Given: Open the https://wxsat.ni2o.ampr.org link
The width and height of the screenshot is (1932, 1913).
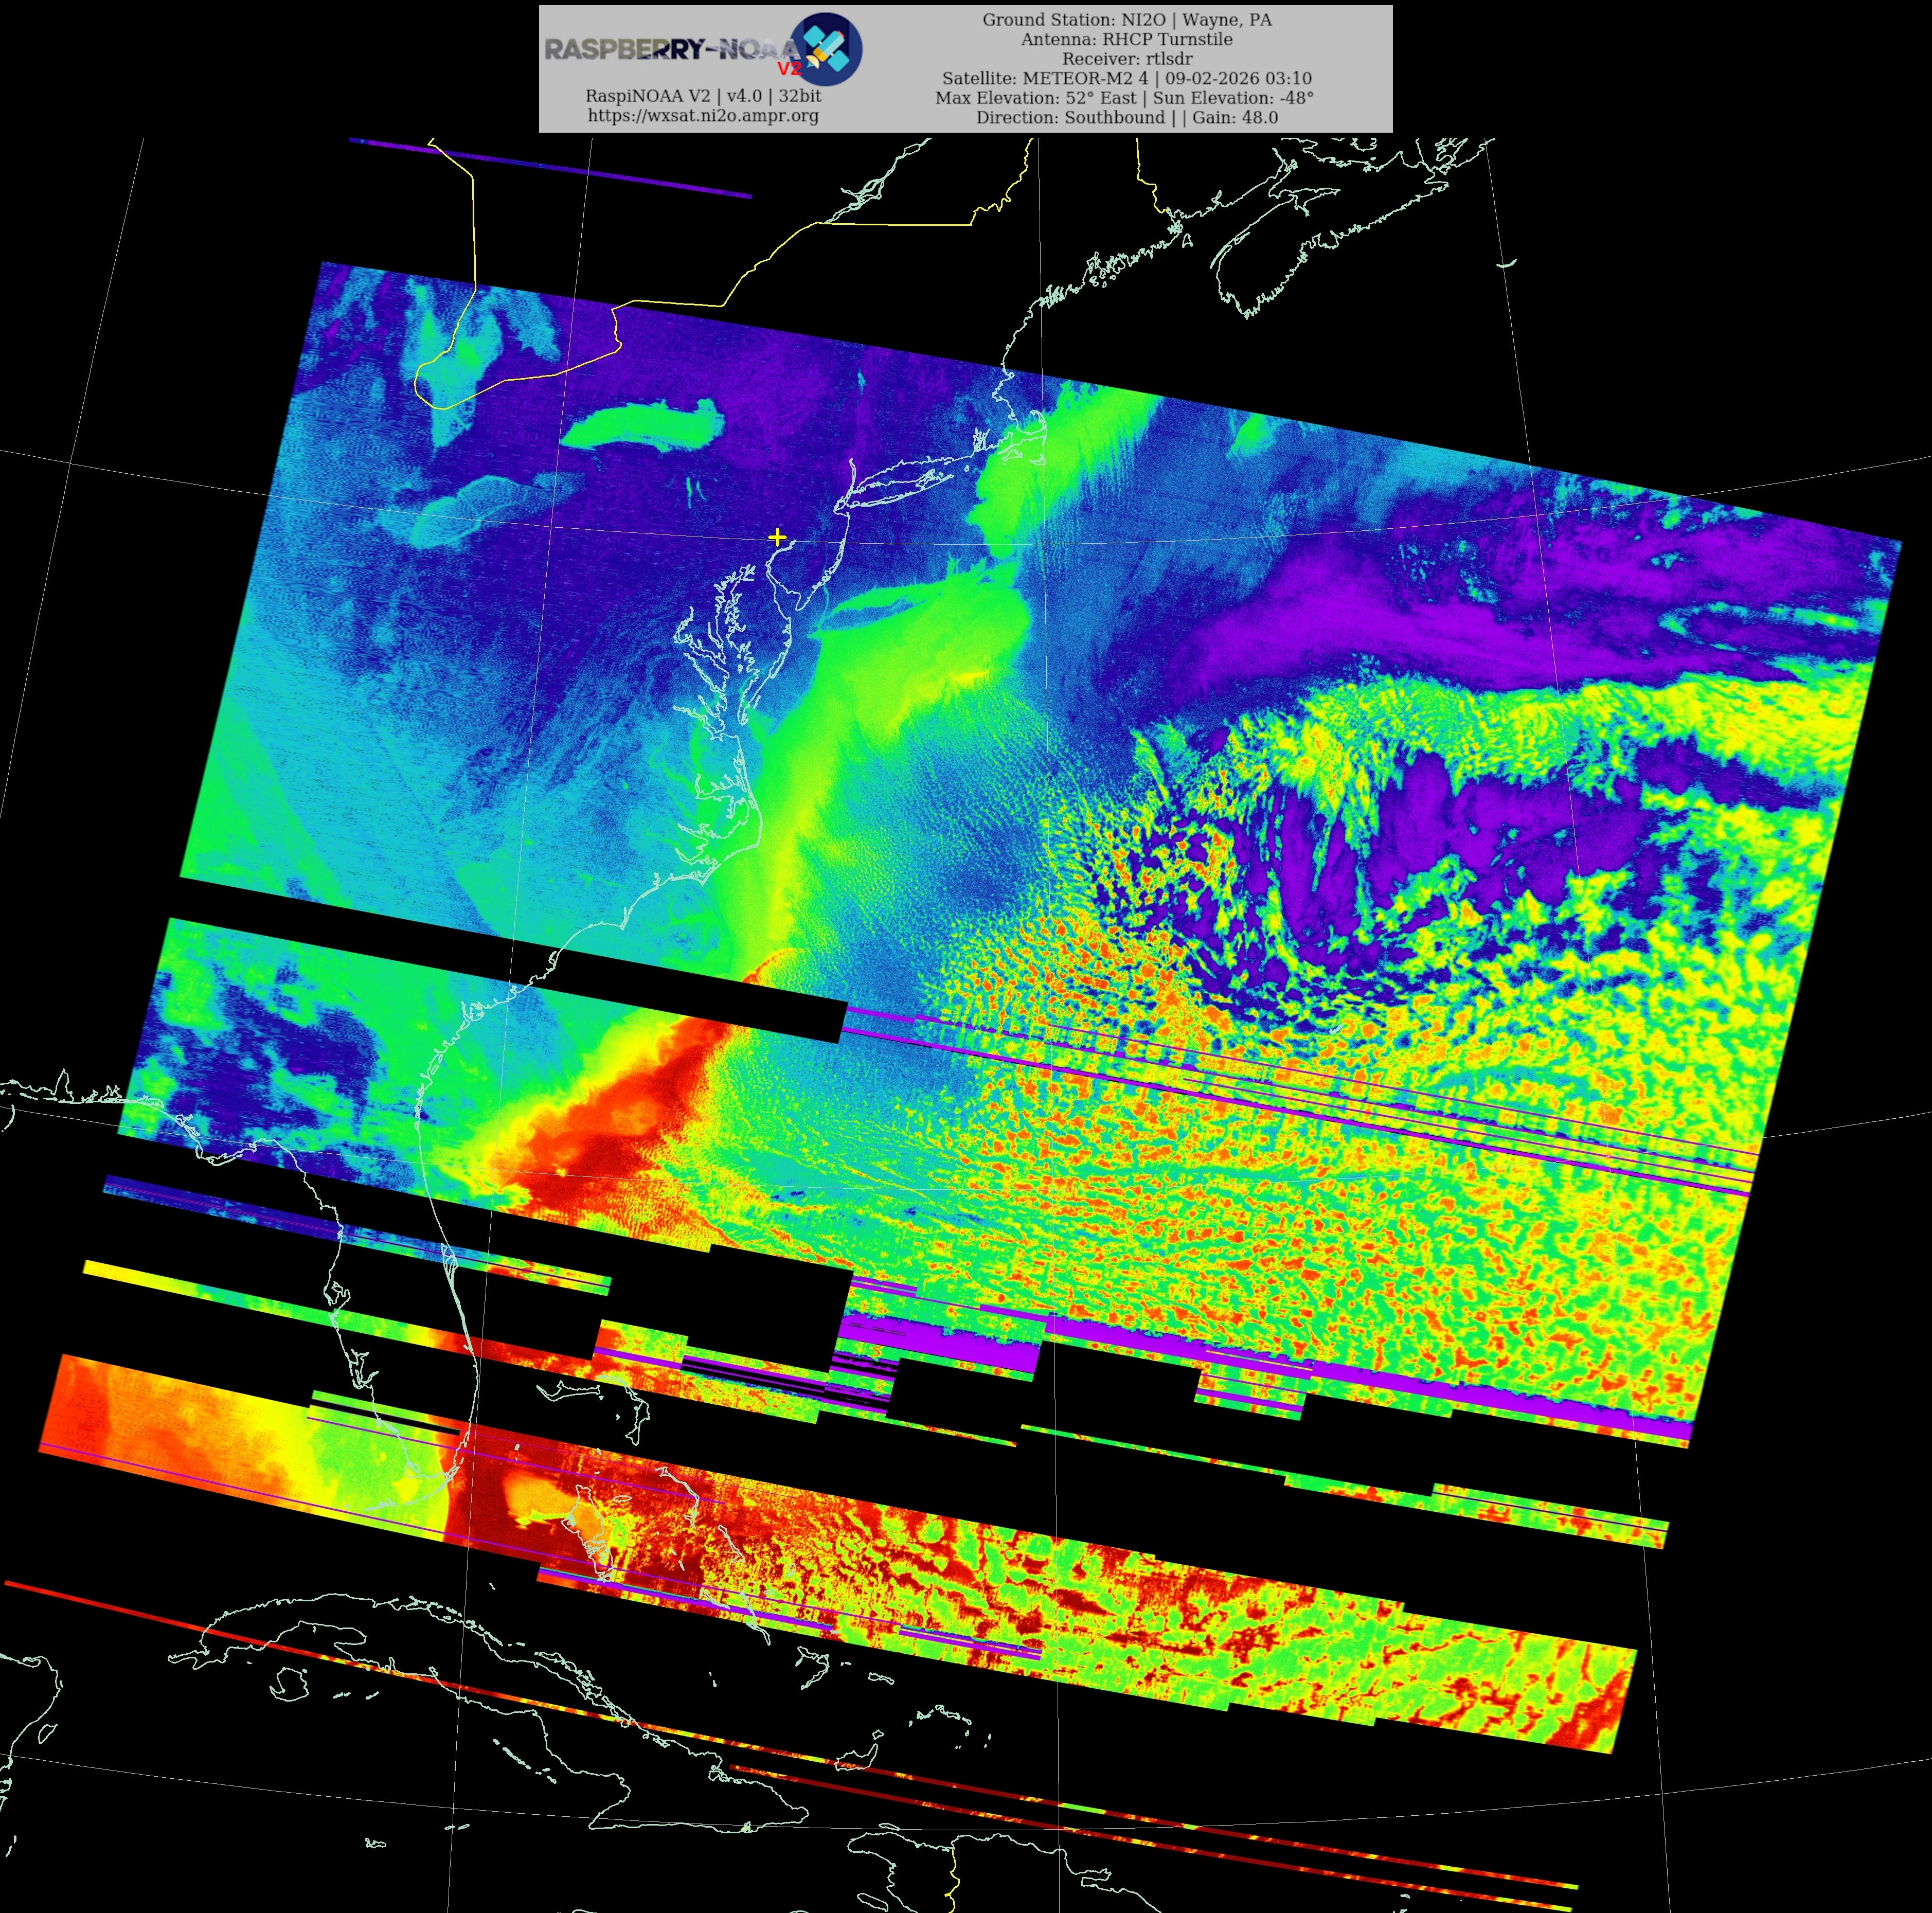Looking at the screenshot, I should tap(703, 115).
